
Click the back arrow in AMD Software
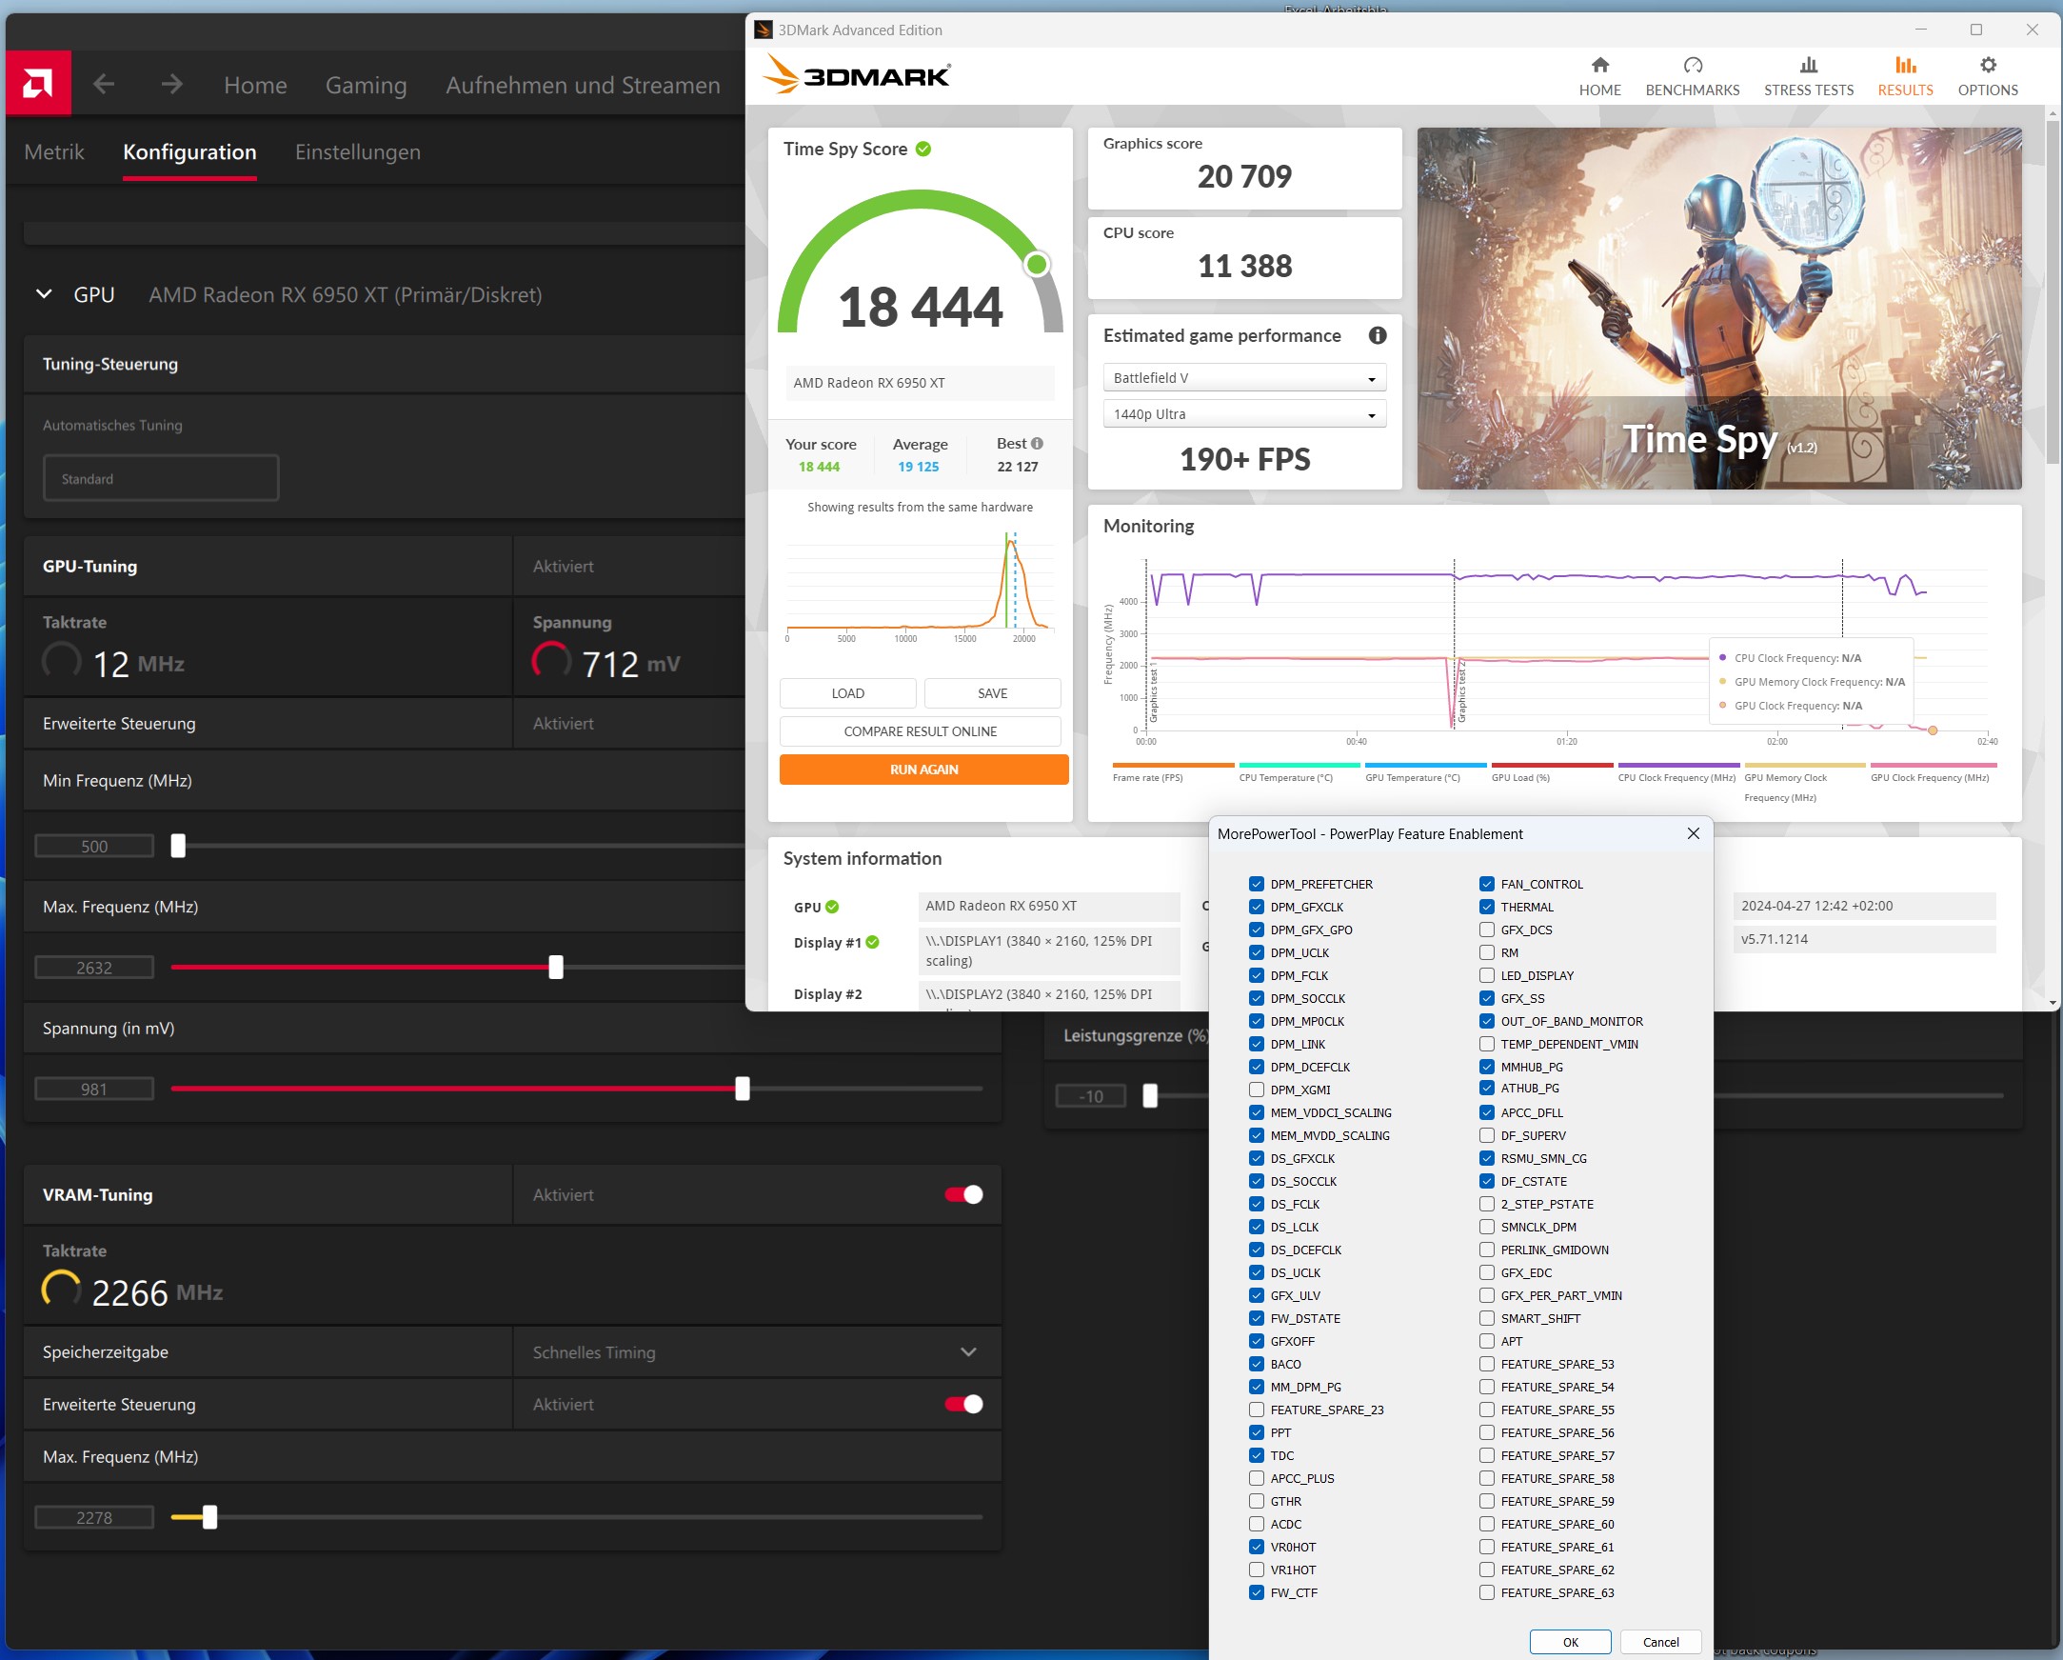click(104, 84)
